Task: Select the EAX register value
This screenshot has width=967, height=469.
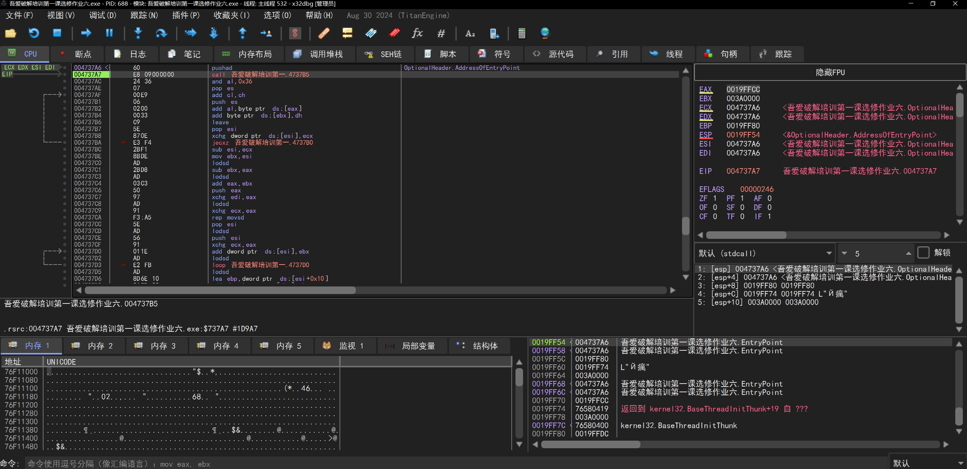Action: click(x=743, y=90)
